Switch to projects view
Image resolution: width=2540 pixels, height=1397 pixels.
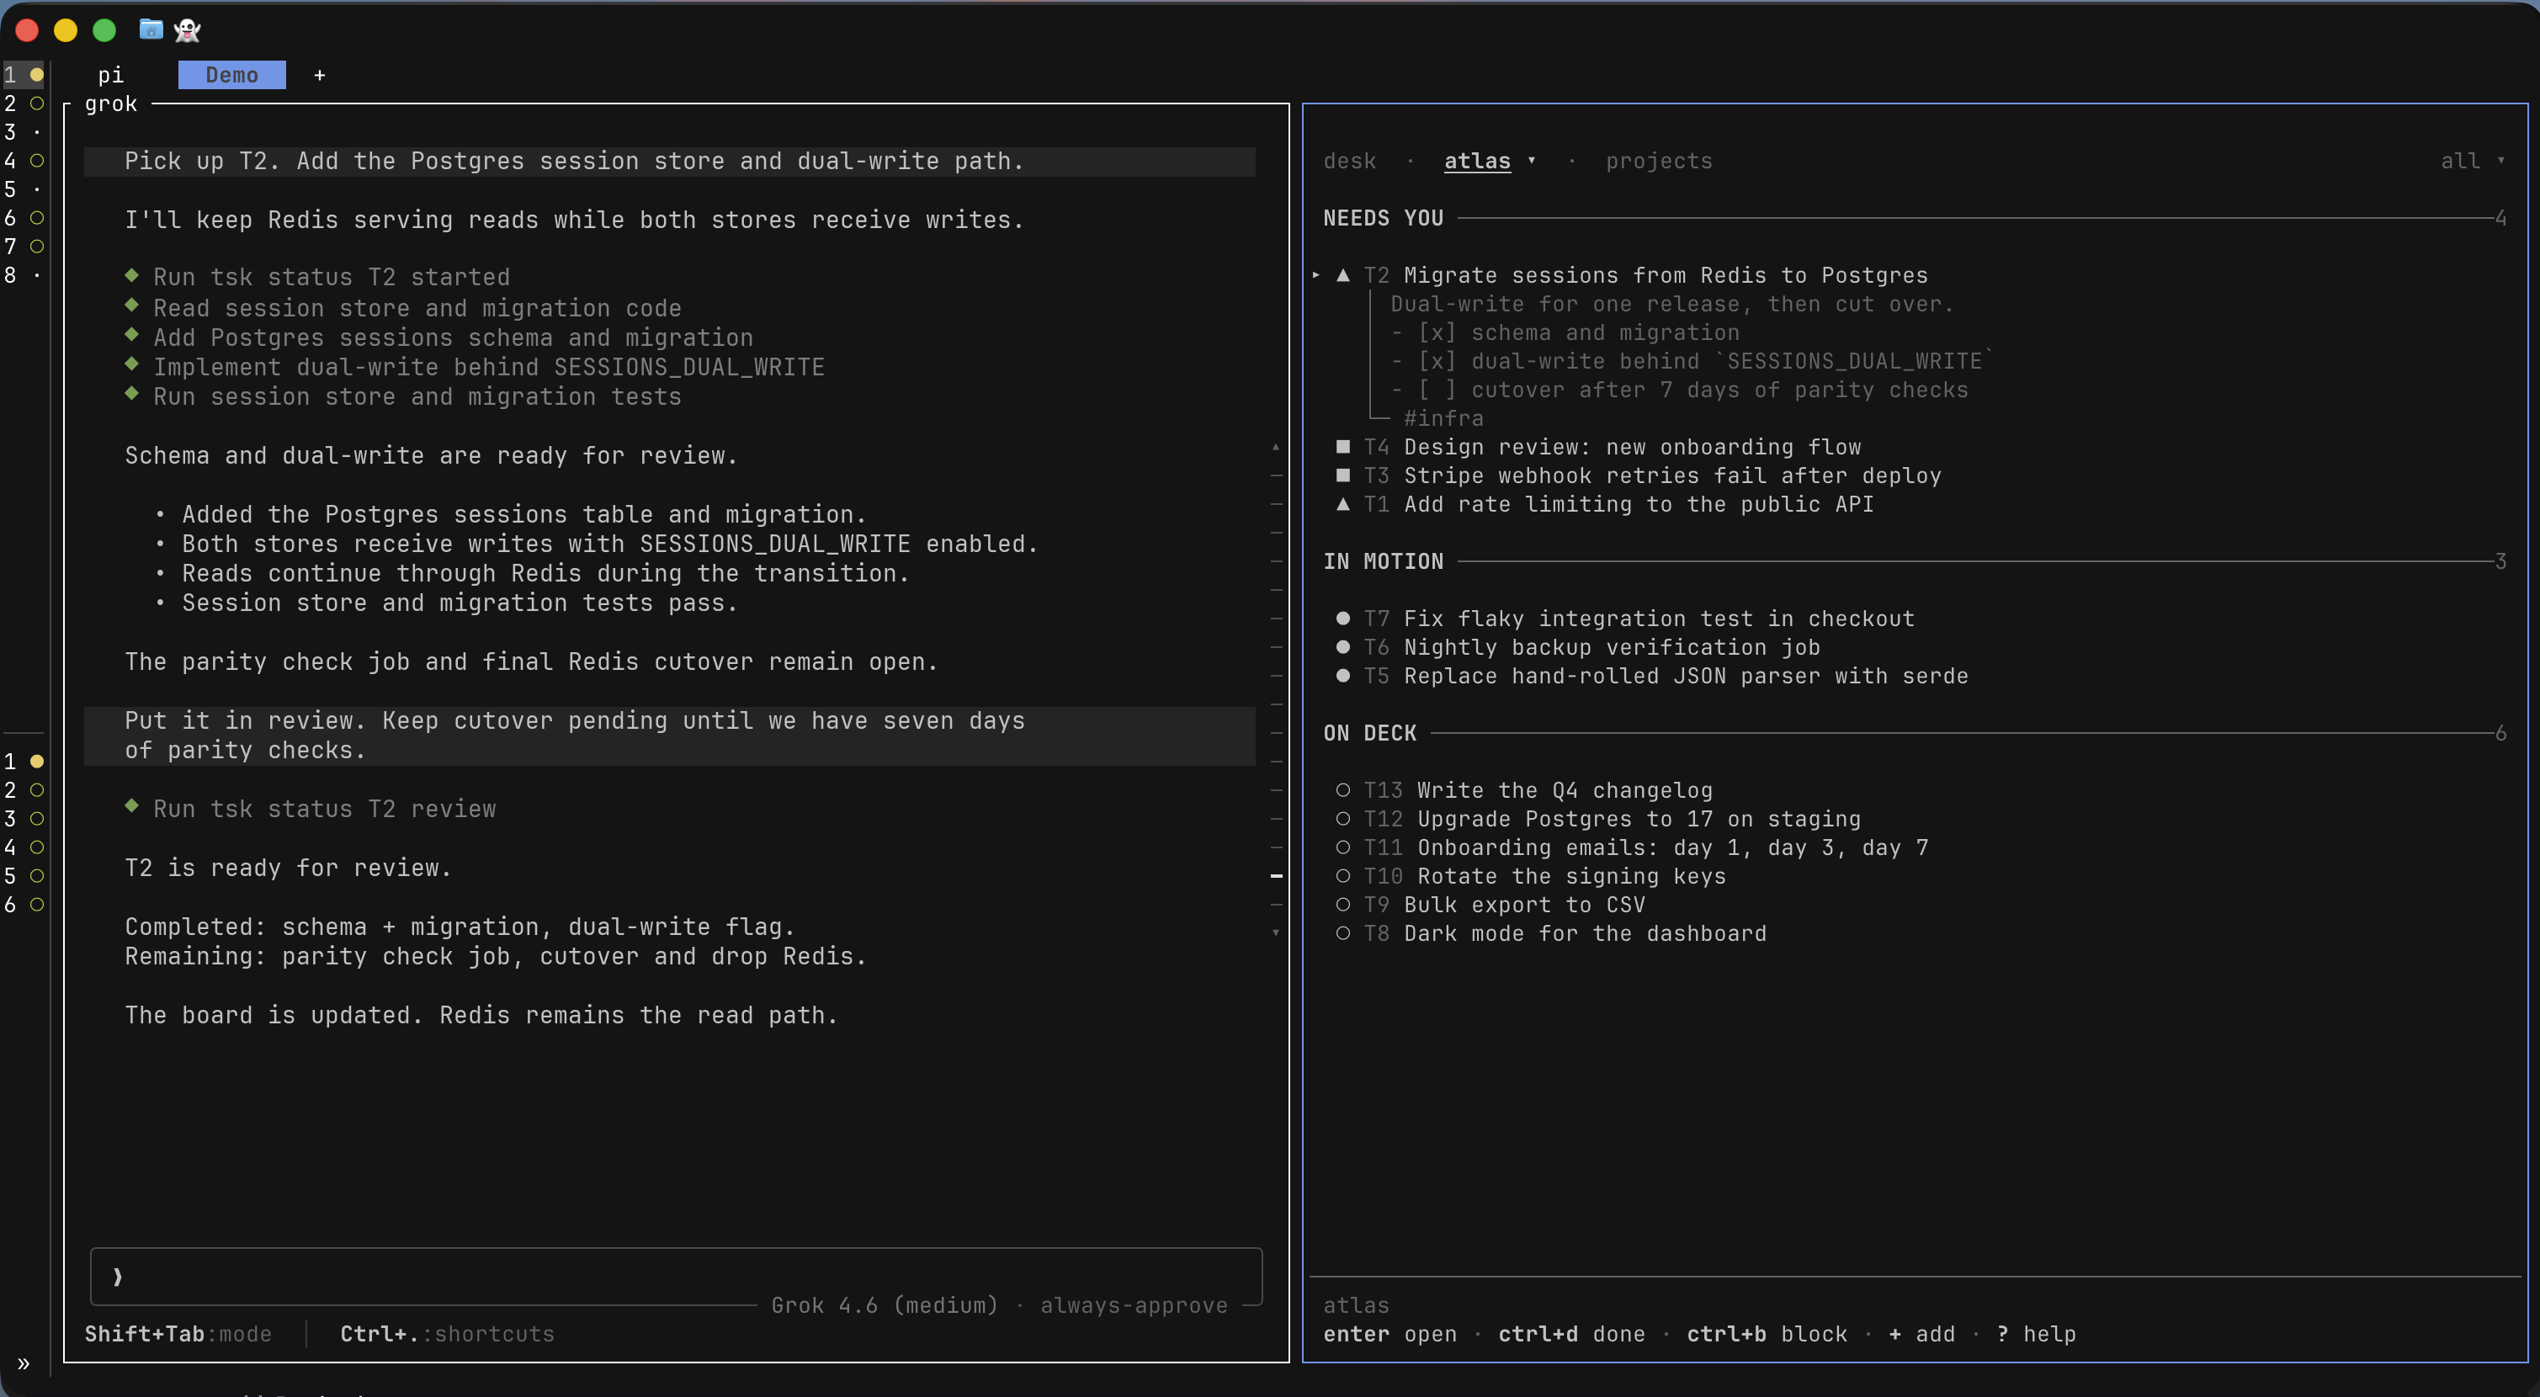pos(1659,161)
